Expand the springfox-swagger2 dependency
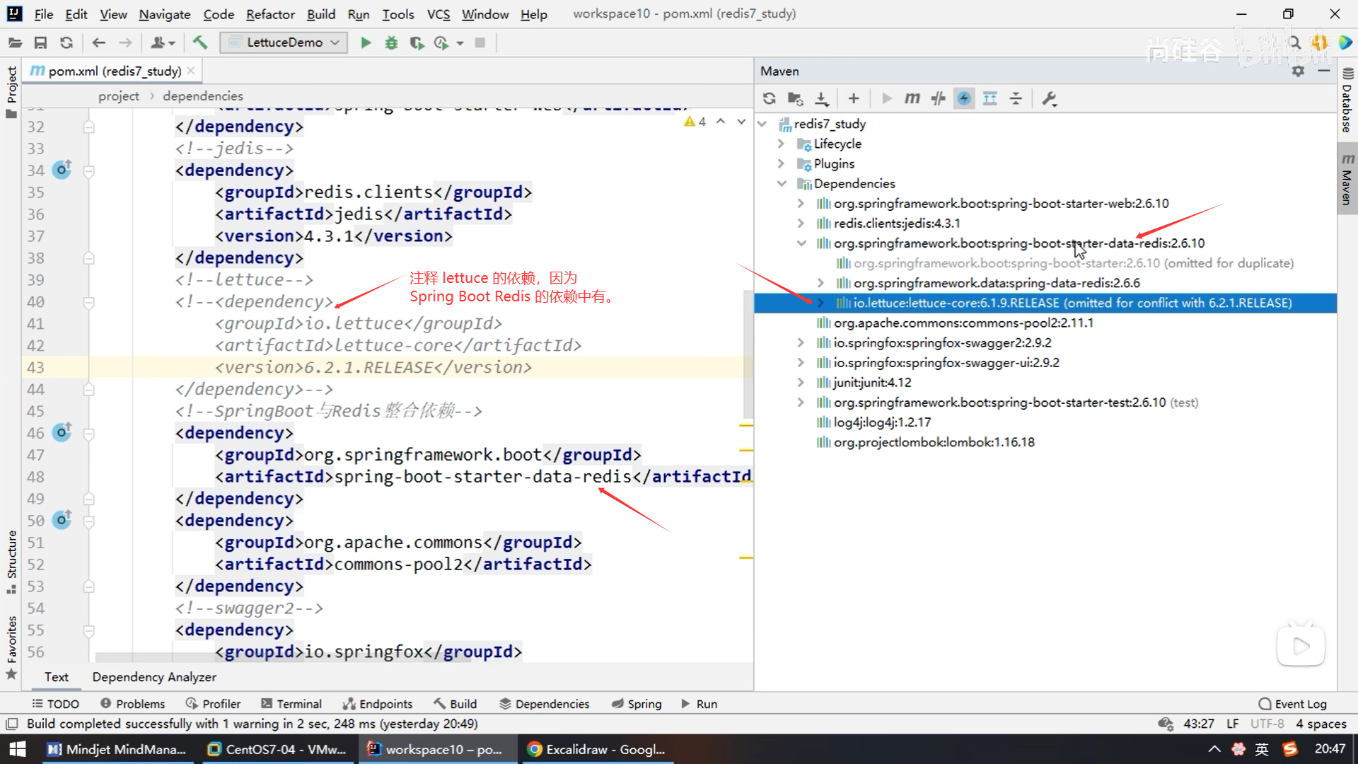Screen dimensions: 1358x764 pyautogui.click(x=801, y=343)
